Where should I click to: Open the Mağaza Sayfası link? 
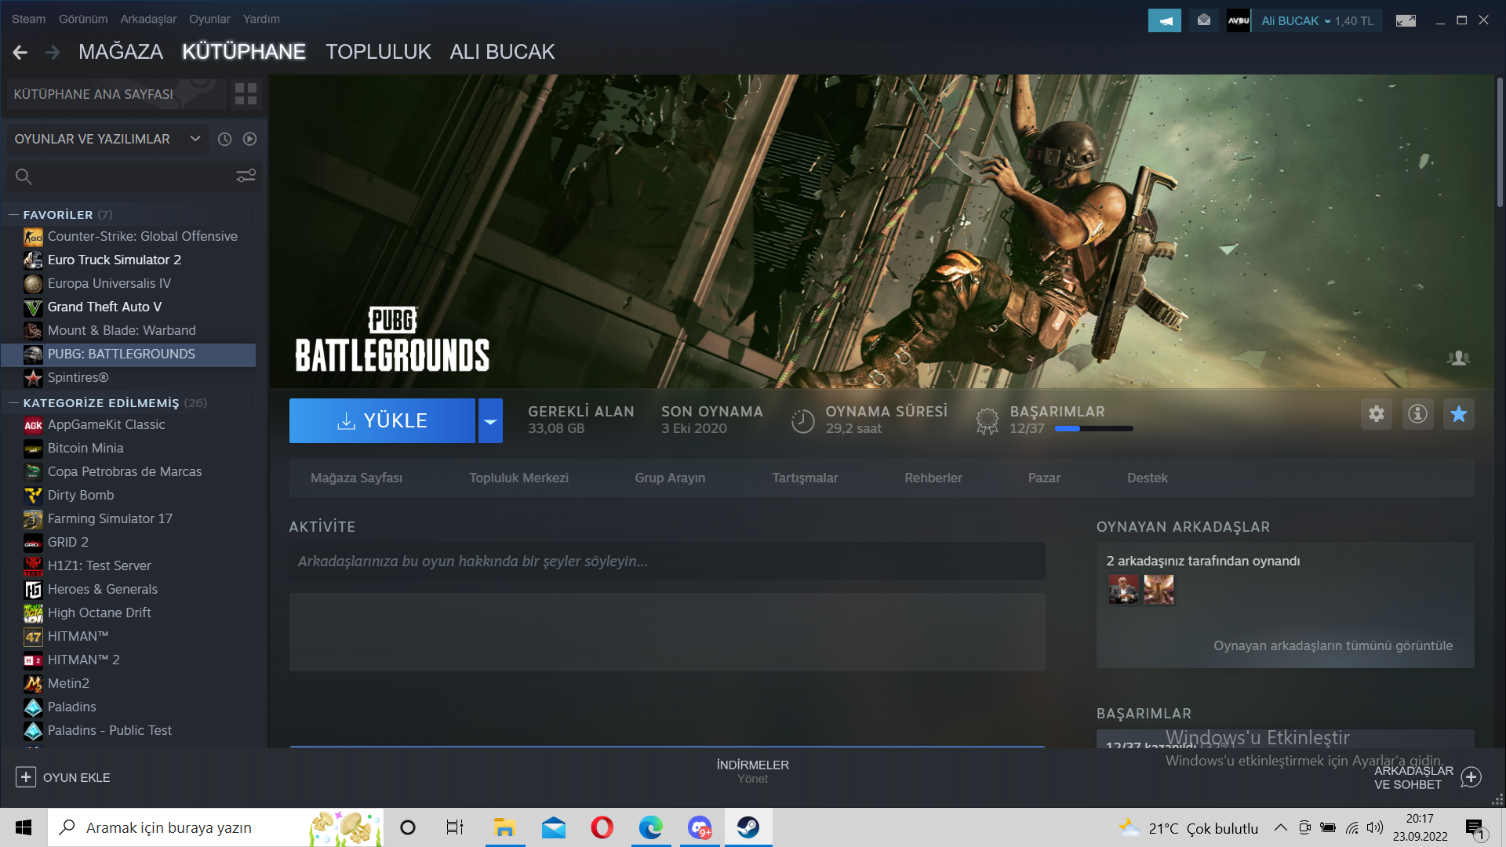click(356, 478)
